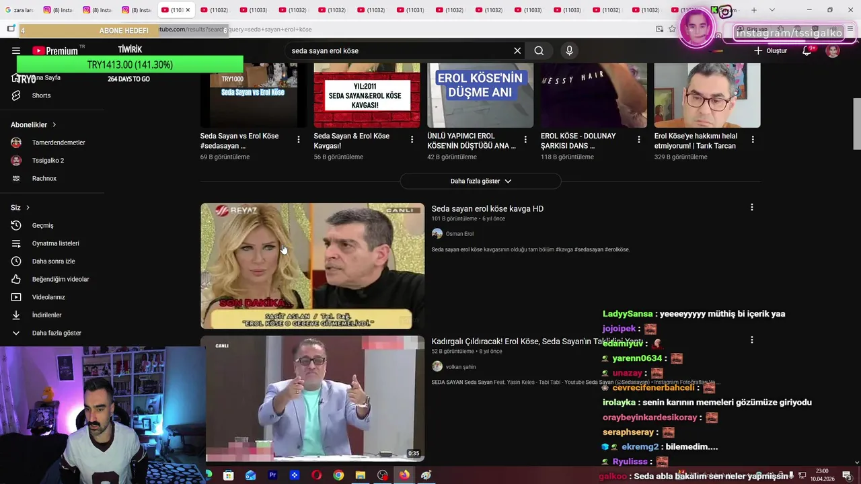Open browser tab list dropdown arrow

pos(772,10)
